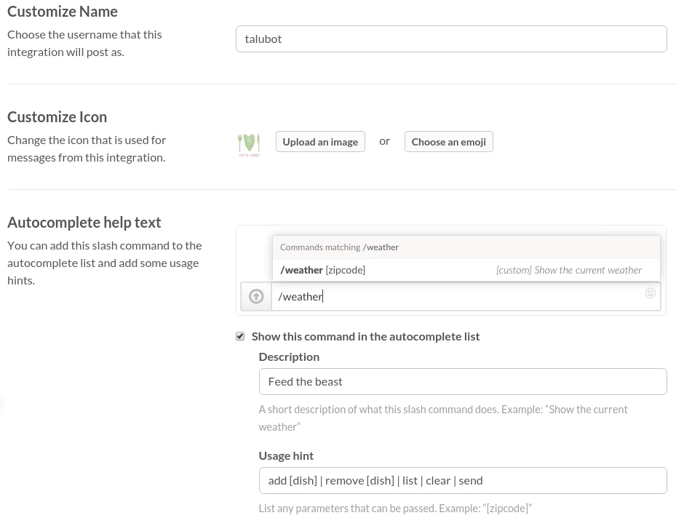The width and height of the screenshot is (676, 526).
Task: Uncheck Show this command in autocomplete list
Action: (240, 336)
